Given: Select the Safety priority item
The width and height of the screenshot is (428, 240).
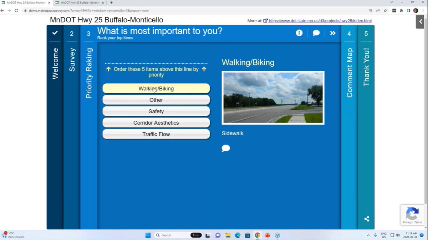Looking at the screenshot, I should (x=156, y=111).
